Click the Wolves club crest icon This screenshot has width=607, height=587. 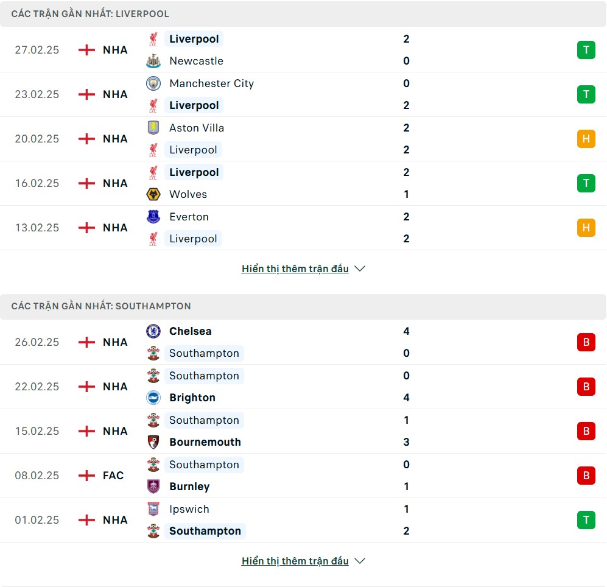click(153, 194)
